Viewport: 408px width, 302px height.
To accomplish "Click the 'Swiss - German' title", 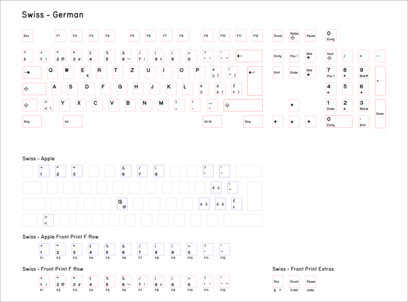I will click(53, 15).
